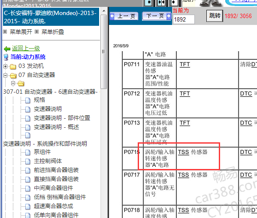Click DTC link in P0717 row
Screen dimensions: 257x218
(246, 175)
